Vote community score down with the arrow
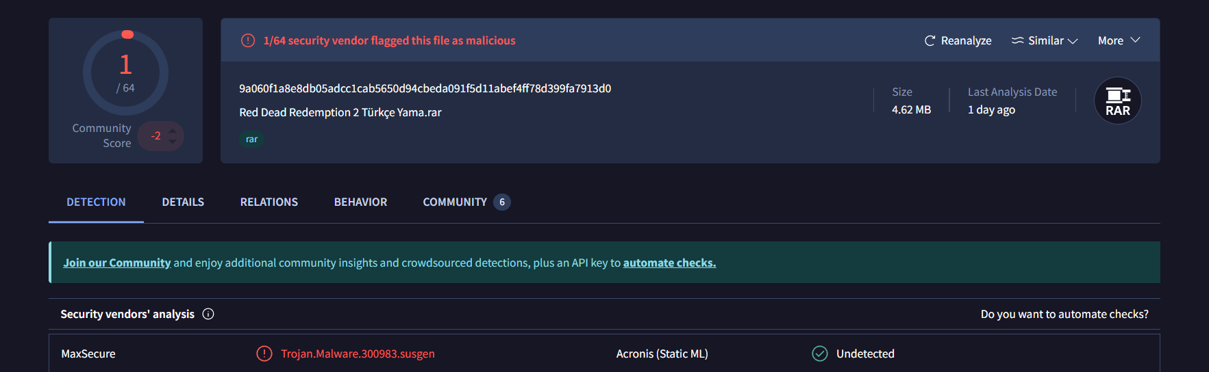Screen dimensions: 1209x372 click(173, 142)
